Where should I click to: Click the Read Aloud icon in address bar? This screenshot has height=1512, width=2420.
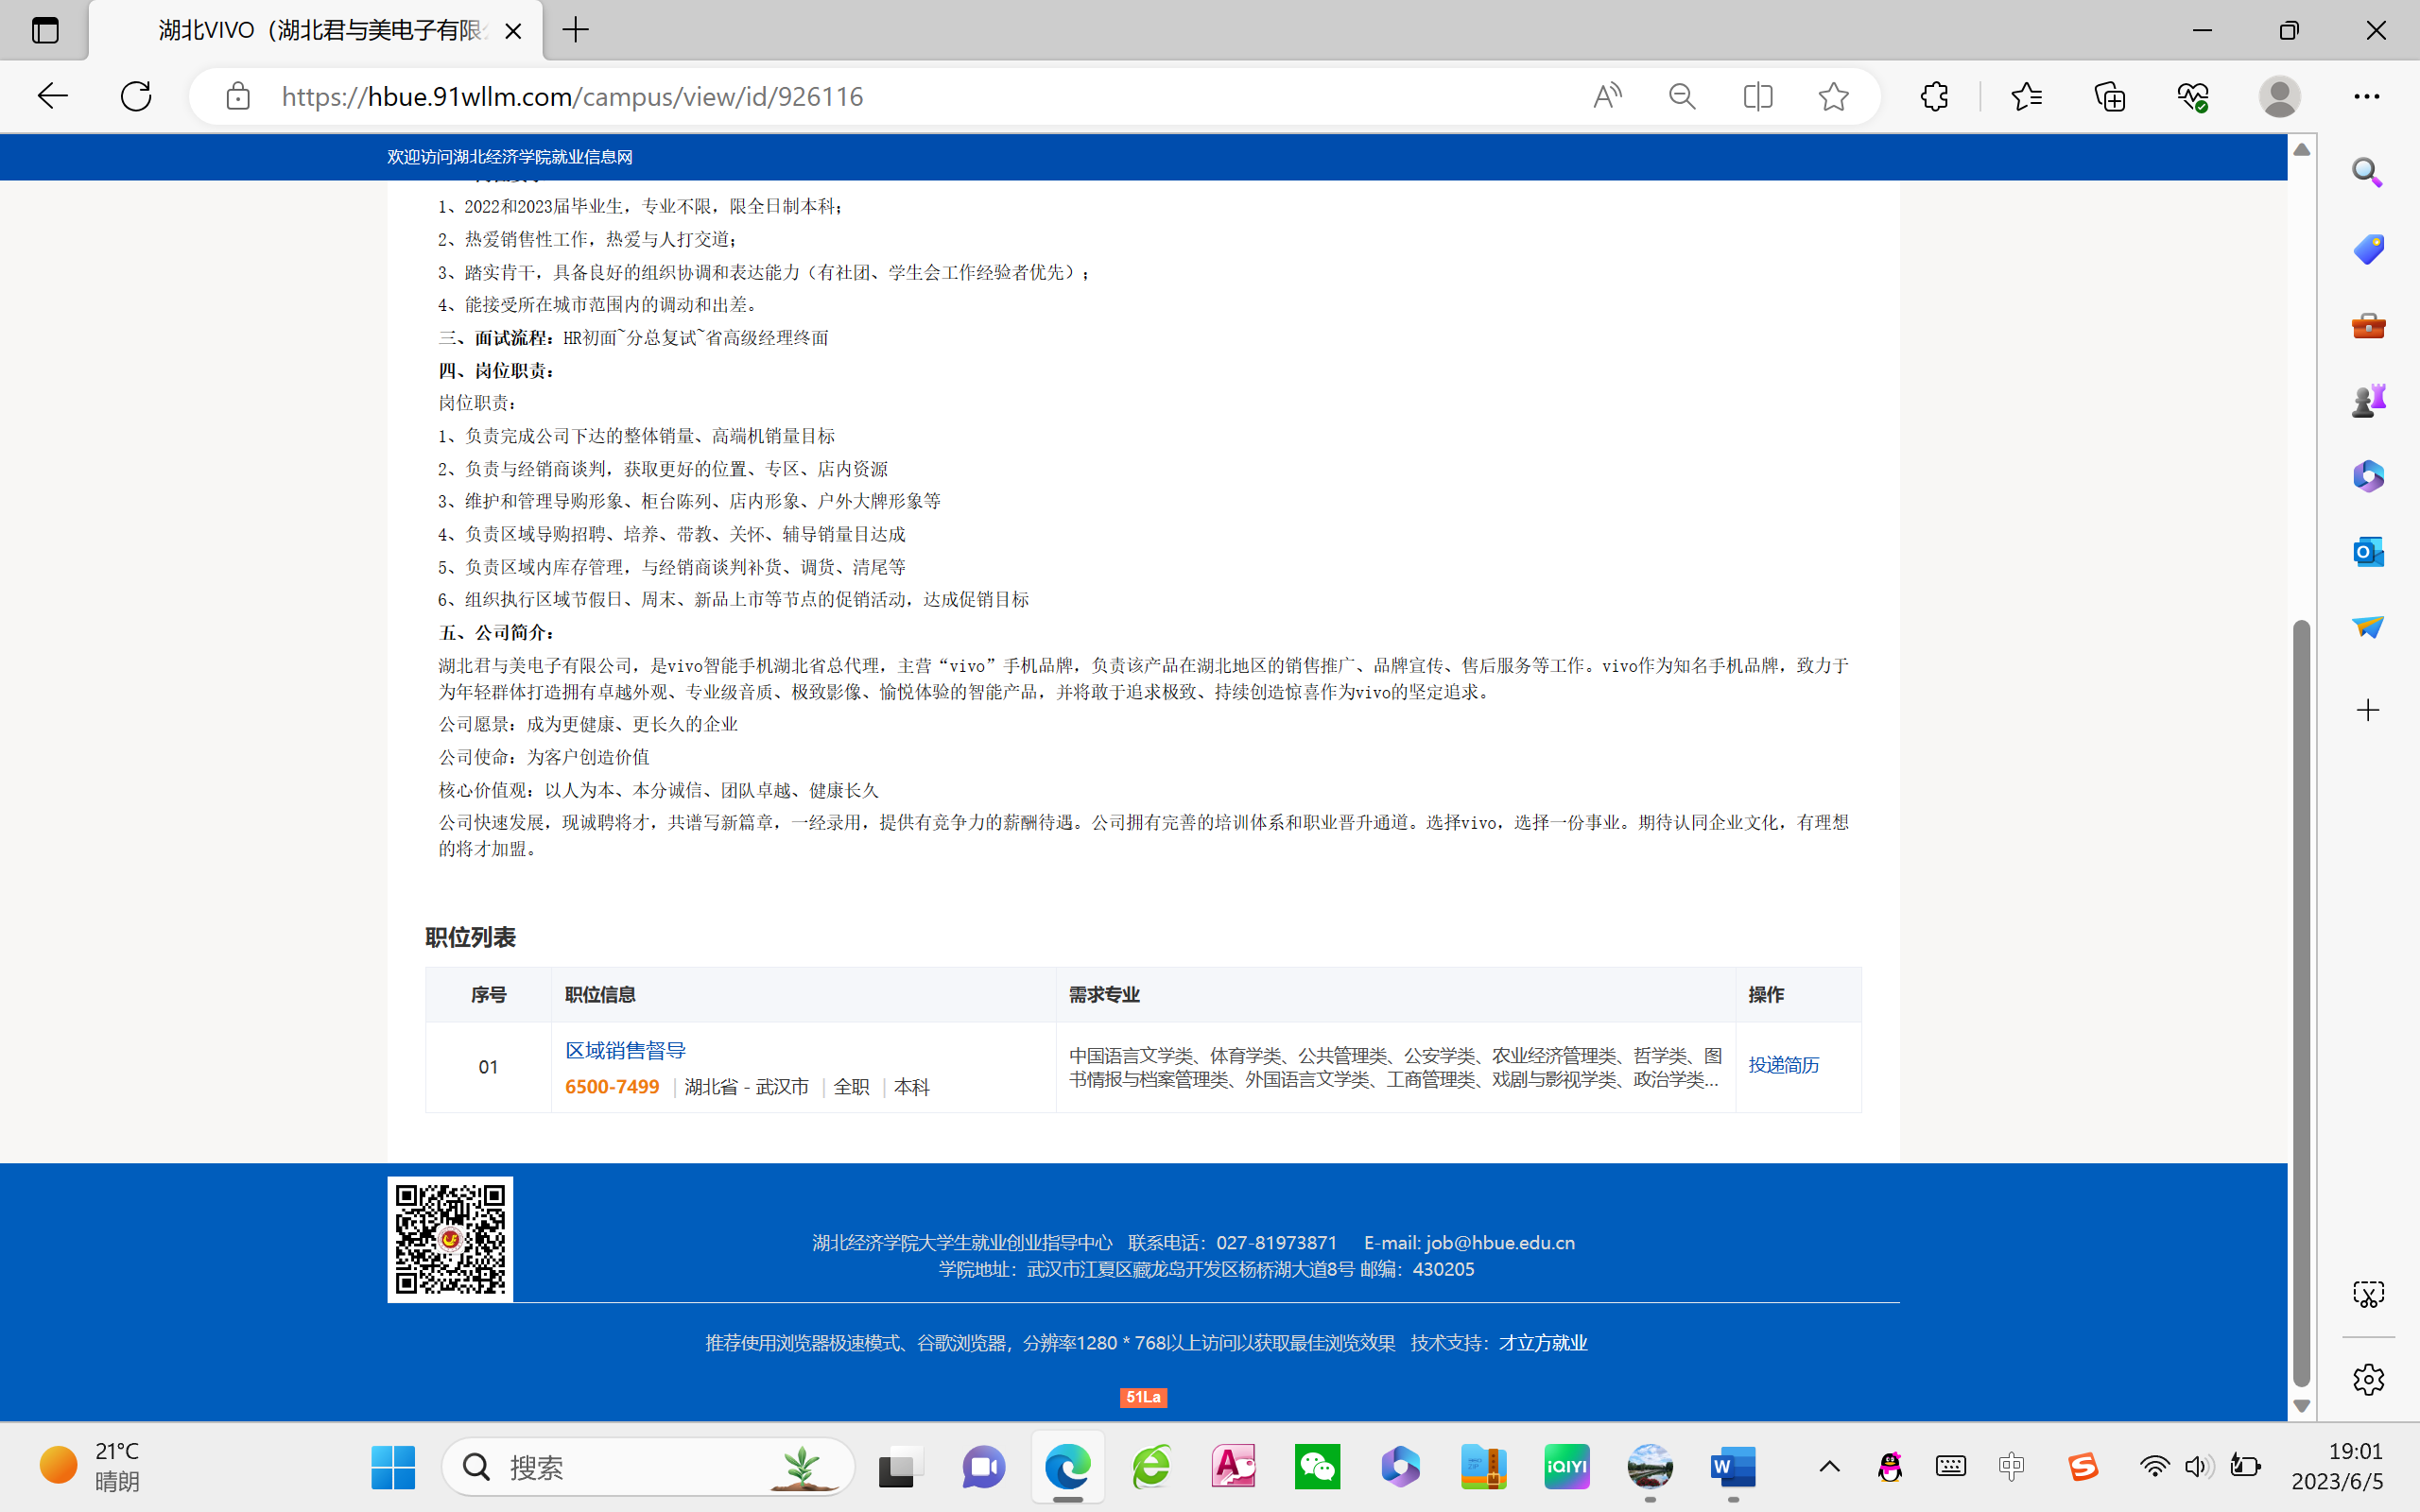point(1607,96)
